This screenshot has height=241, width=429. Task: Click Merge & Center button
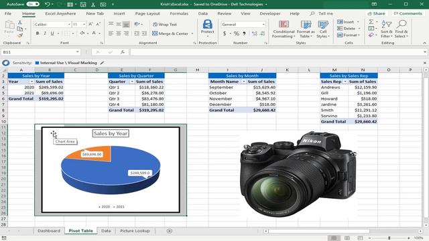[170, 33]
